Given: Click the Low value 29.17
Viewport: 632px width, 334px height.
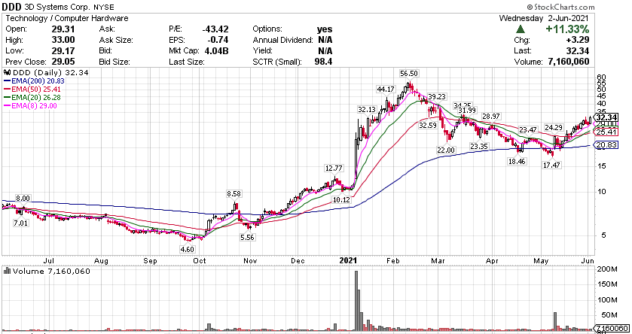Looking at the screenshot, I should click(63, 50).
